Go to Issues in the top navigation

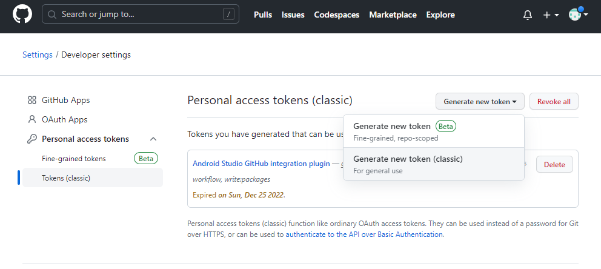(x=293, y=15)
